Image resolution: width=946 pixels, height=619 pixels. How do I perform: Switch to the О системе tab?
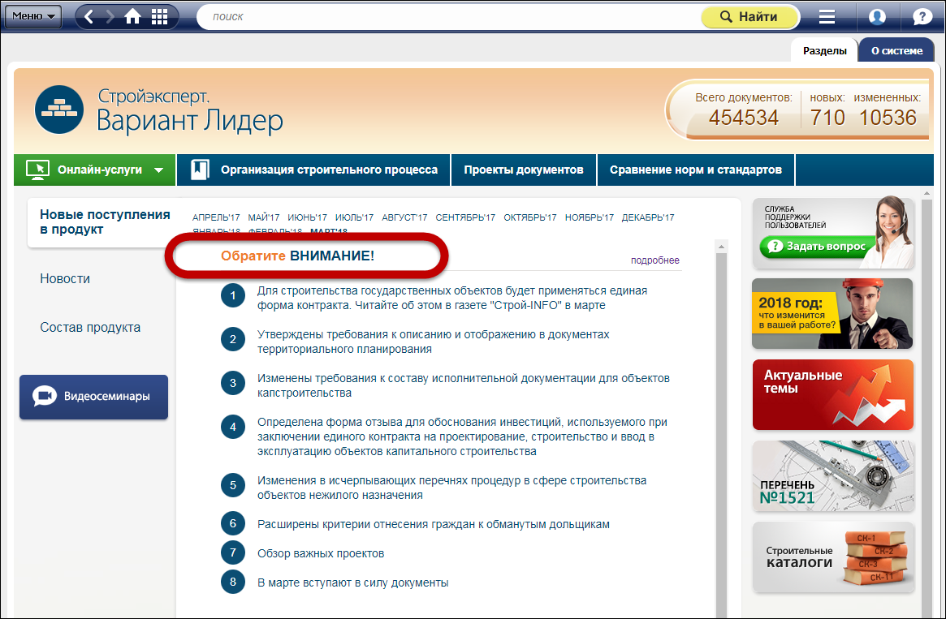click(896, 50)
